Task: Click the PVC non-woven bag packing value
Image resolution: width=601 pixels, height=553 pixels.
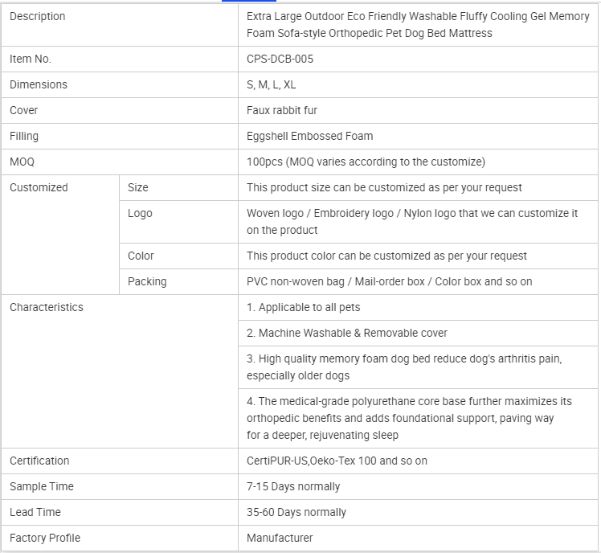Action: click(389, 281)
